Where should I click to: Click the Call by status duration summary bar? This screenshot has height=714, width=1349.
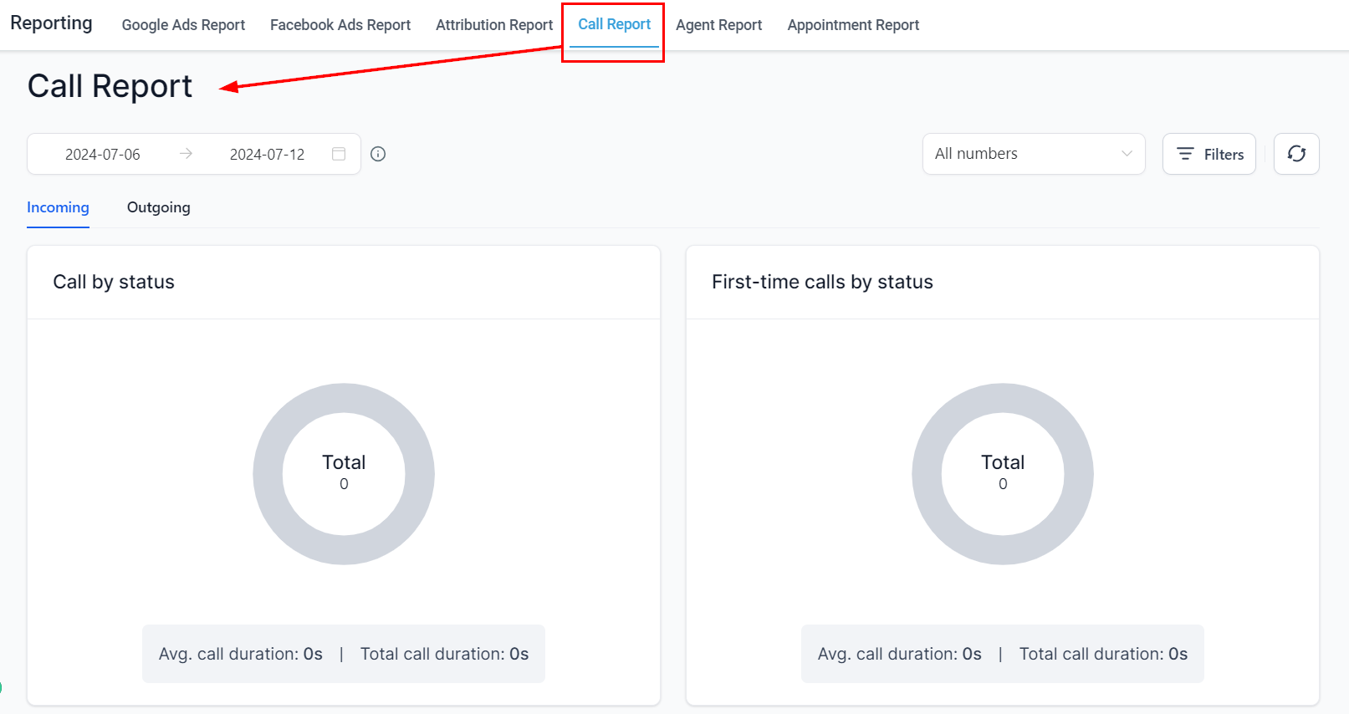click(343, 654)
